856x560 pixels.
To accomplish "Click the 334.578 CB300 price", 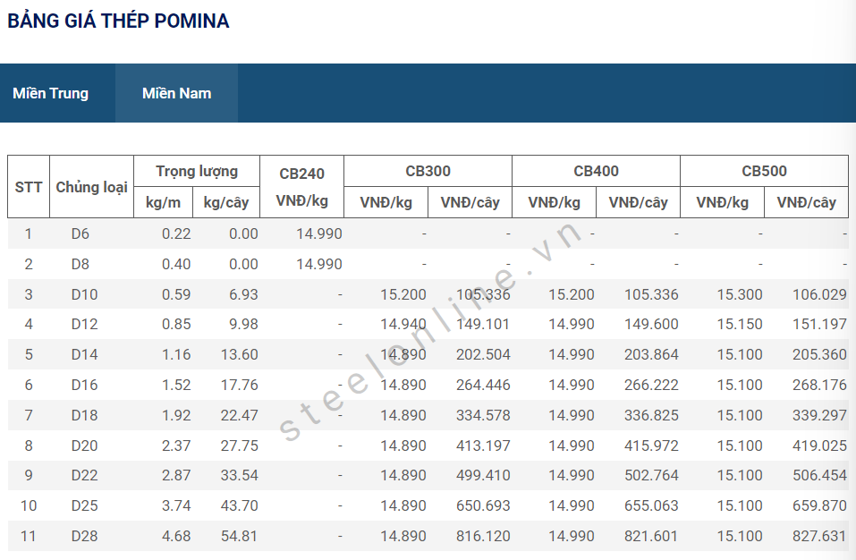I will point(483,415).
